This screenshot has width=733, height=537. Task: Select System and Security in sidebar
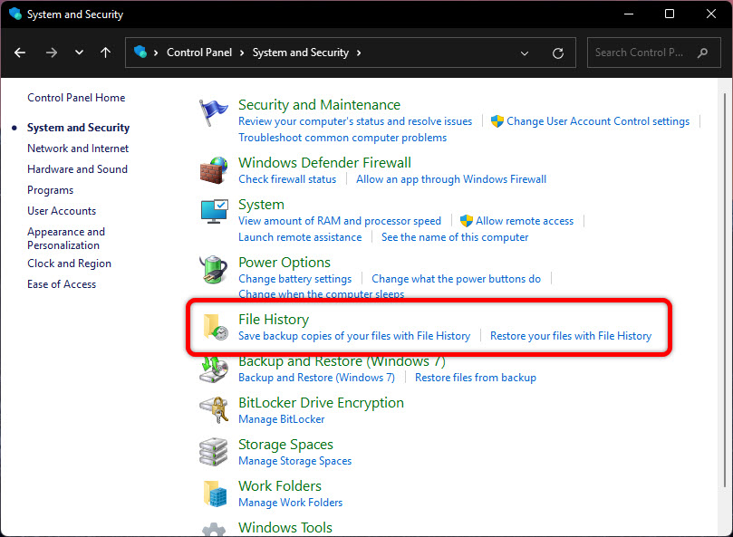coord(78,128)
